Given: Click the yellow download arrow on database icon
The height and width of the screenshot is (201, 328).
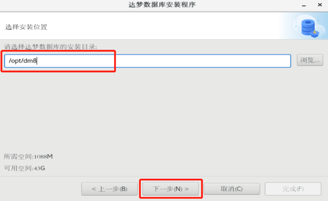Looking at the screenshot, I should coord(315,32).
